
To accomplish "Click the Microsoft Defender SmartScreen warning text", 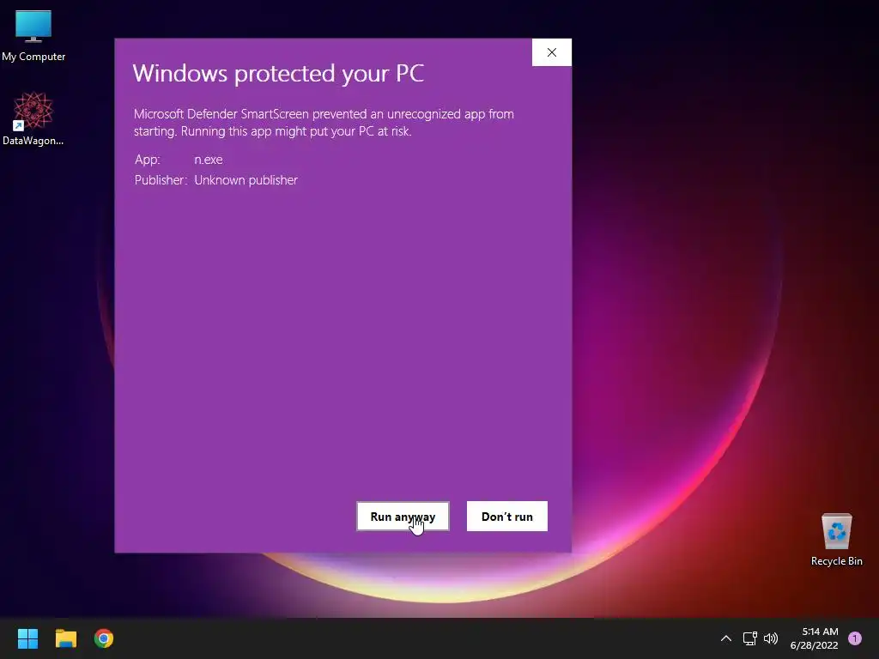I will 324,122.
